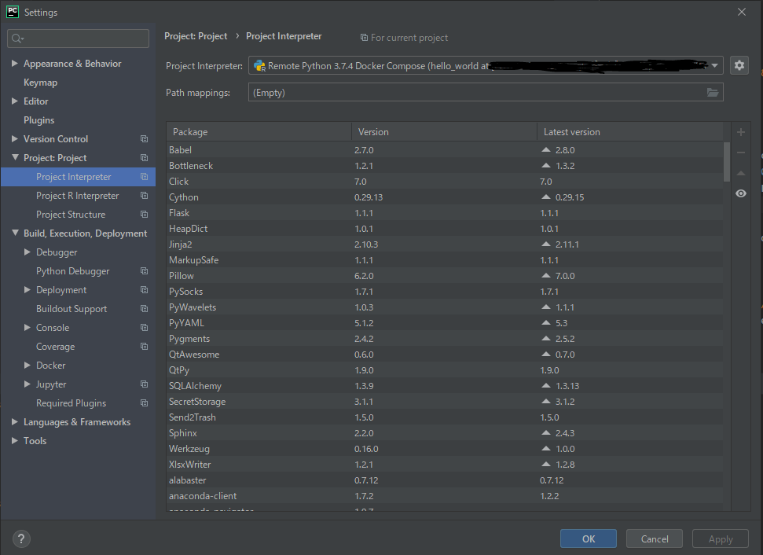The image size is (763, 555).
Task: Expand the Version Control section
Action: (15, 138)
